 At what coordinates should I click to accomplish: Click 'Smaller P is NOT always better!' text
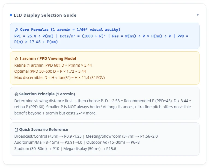click(74, 107)
